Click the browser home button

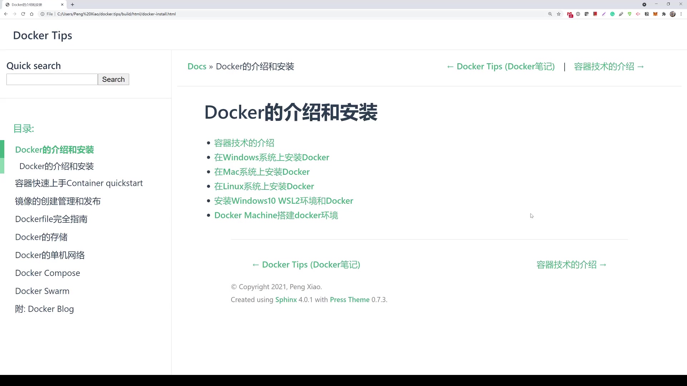tap(32, 14)
